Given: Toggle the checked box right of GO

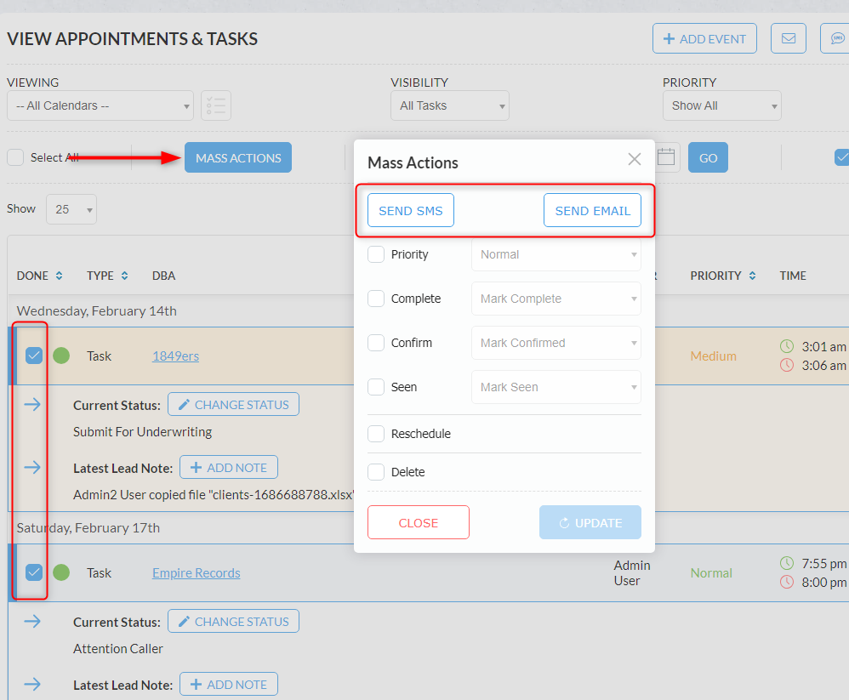Looking at the screenshot, I should [x=842, y=157].
